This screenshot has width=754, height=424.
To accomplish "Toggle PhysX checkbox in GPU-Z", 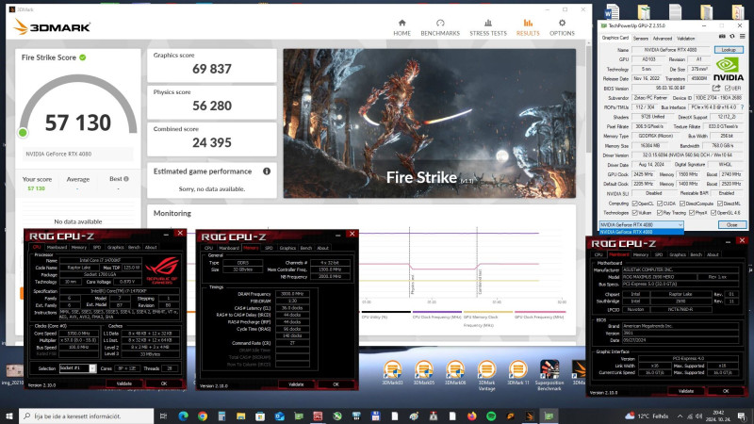I will pyautogui.click(x=691, y=213).
